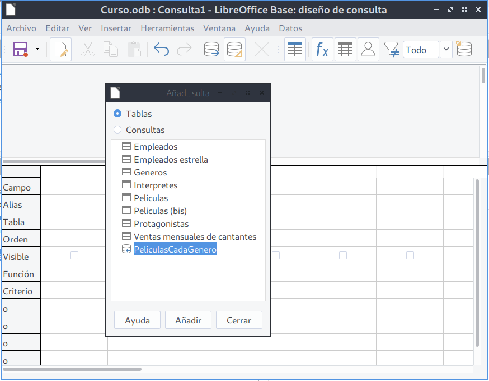
Task: Click the SQL direct database icon at toolbar end
Action: 464,49
